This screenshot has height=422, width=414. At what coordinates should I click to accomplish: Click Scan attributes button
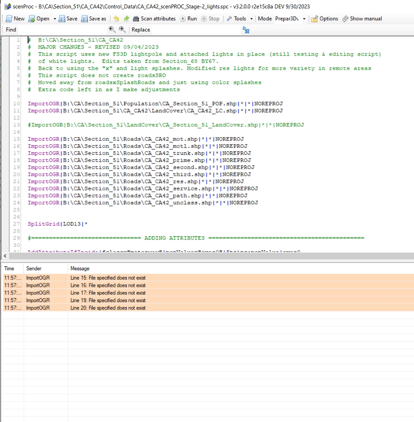coord(155,19)
